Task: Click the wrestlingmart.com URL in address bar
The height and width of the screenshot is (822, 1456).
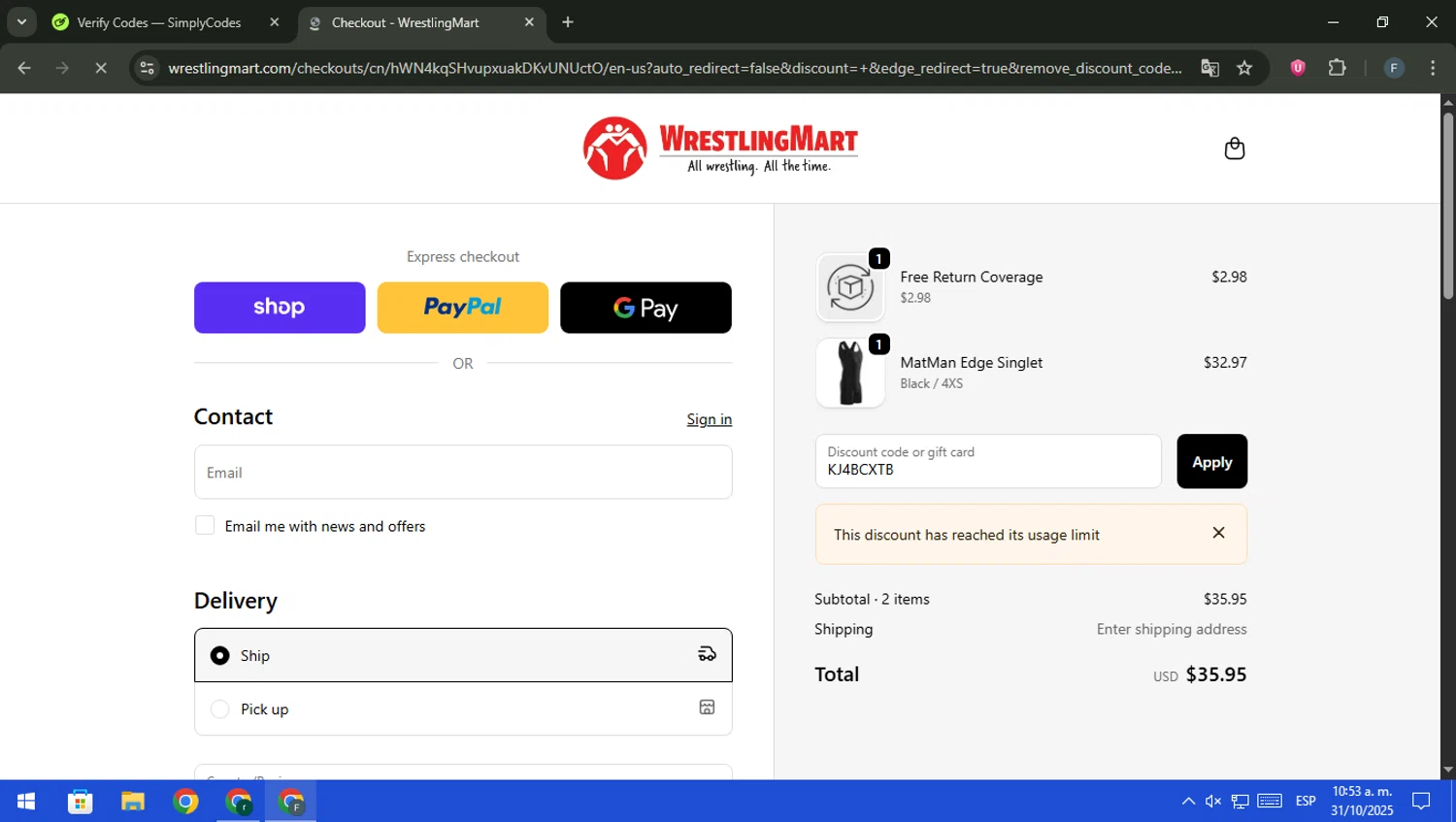Action: click(x=675, y=68)
